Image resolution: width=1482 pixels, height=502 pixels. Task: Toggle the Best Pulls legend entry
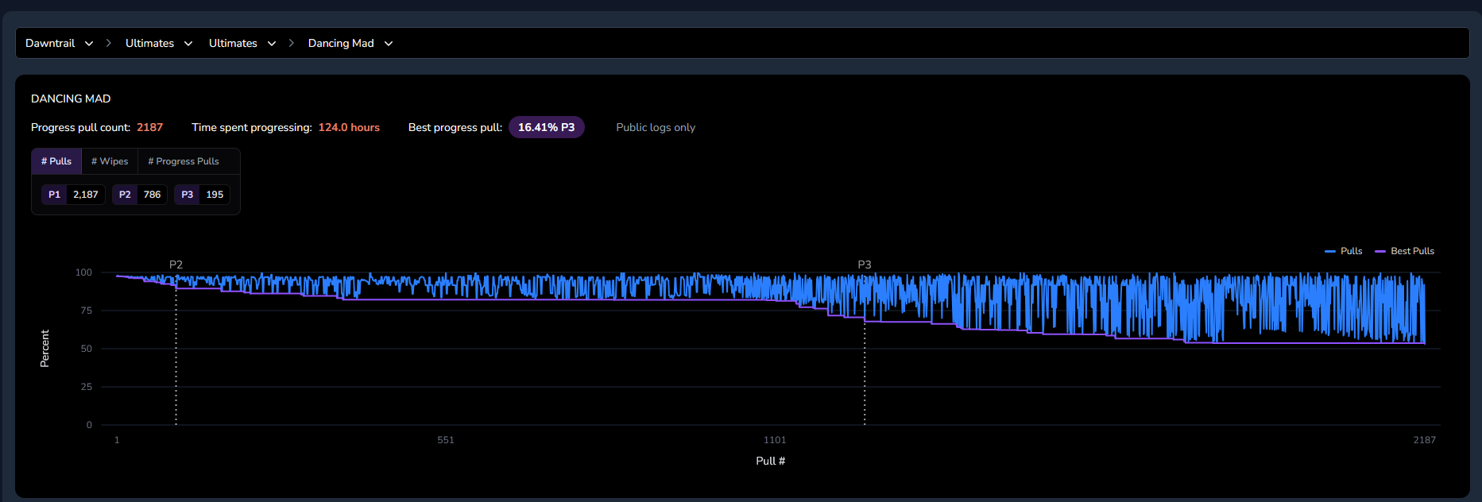[1404, 251]
